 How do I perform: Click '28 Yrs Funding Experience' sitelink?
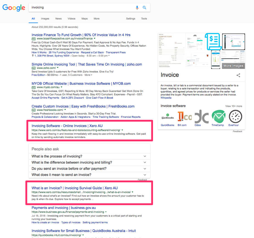(64, 52)
